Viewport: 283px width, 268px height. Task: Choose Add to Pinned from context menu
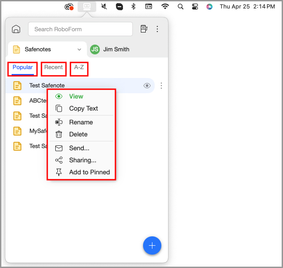coord(82,172)
